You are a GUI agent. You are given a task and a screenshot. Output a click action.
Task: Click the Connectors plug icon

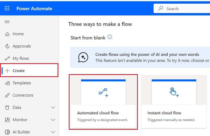pos(7,95)
